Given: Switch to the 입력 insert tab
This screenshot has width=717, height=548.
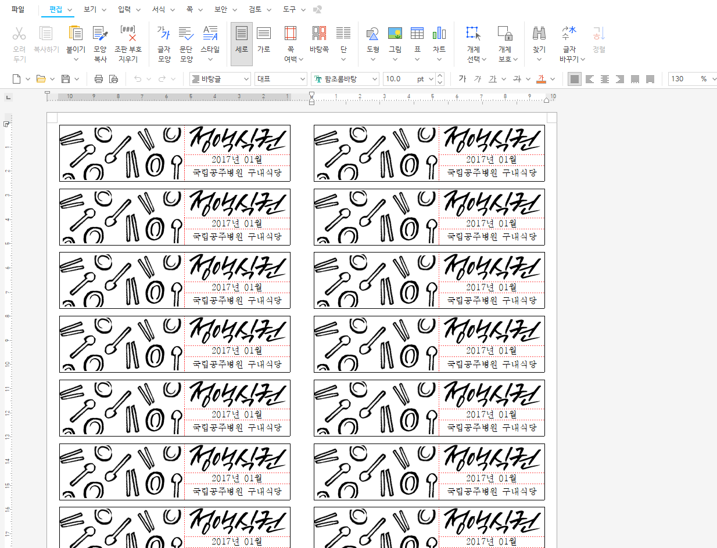Looking at the screenshot, I should tap(124, 9).
